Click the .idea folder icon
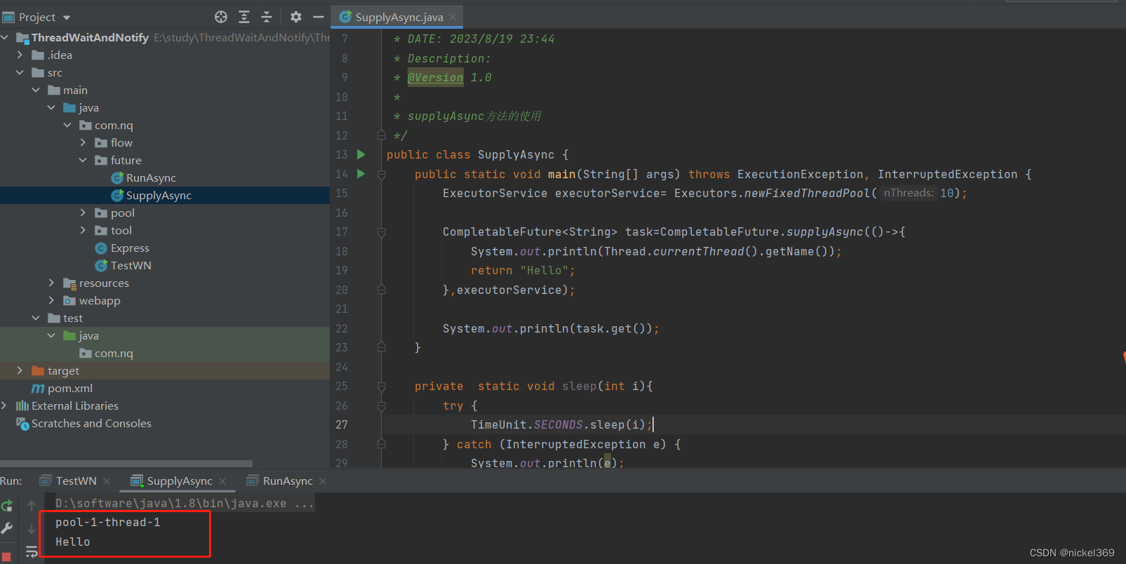This screenshot has height=564, width=1126. [38, 55]
